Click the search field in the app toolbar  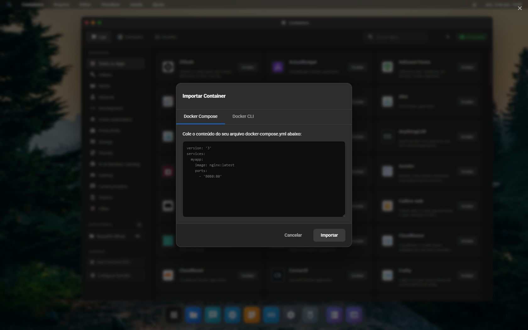pyautogui.click(x=396, y=37)
